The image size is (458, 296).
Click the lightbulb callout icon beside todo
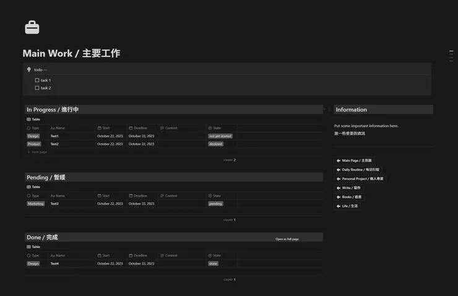[29, 69]
